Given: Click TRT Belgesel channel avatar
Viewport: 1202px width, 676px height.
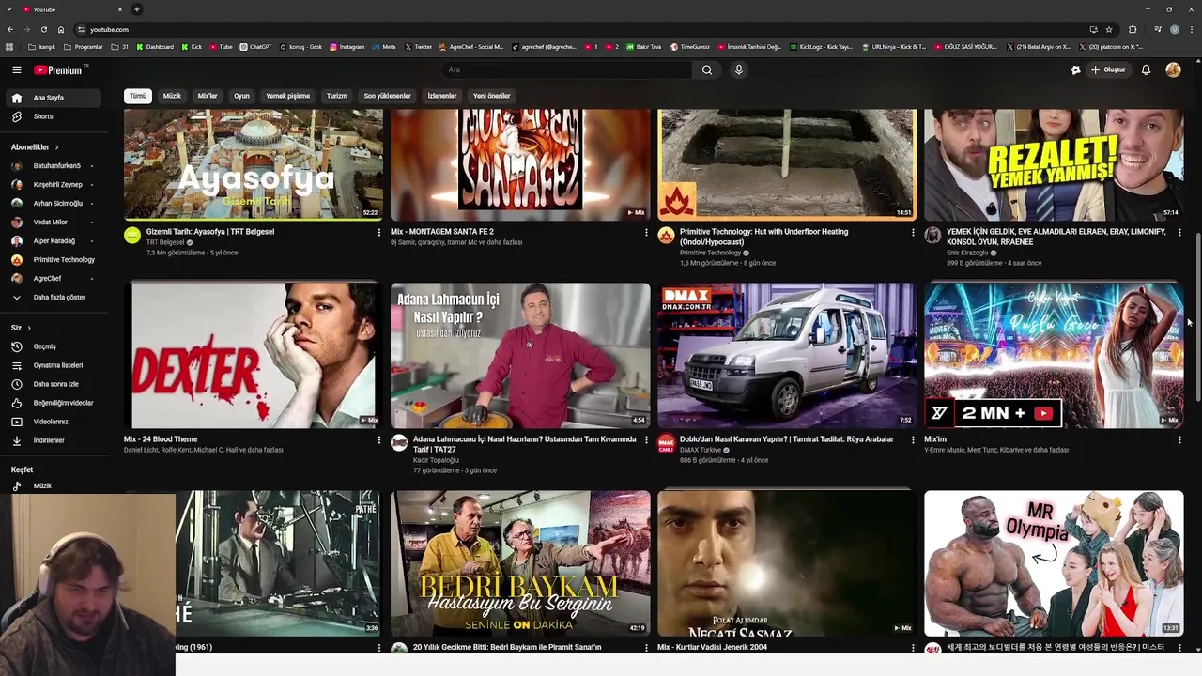Looking at the screenshot, I should click(x=132, y=236).
